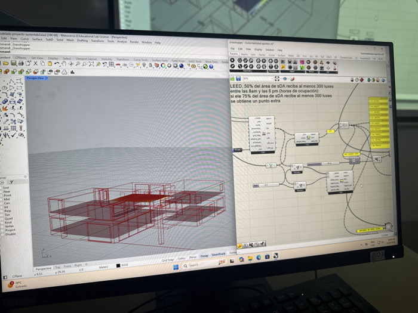Enable the Mid object snap

point(2,199)
